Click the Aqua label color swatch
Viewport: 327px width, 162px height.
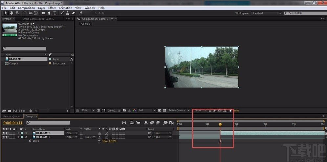[50, 59]
